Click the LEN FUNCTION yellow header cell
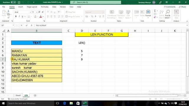 102,35
